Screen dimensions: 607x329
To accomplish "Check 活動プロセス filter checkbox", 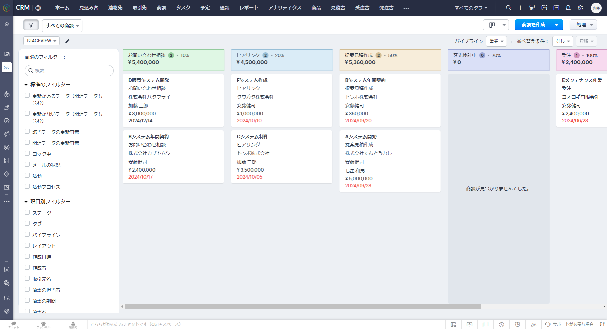I will coord(27,186).
